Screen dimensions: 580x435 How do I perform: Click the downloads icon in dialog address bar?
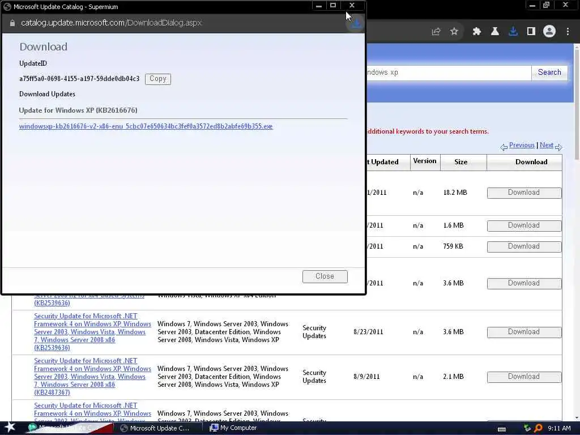[x=356, y=24]
